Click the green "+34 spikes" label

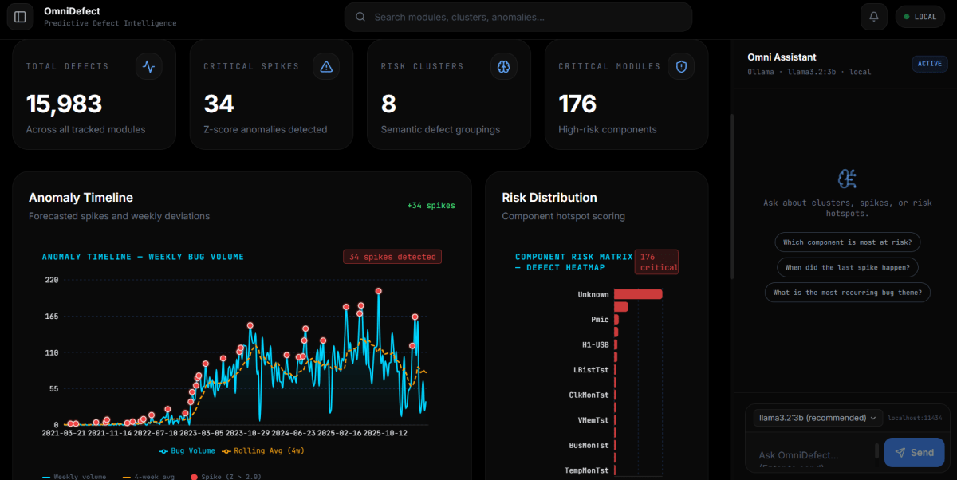pyautogui.click(x=431, y=206)
